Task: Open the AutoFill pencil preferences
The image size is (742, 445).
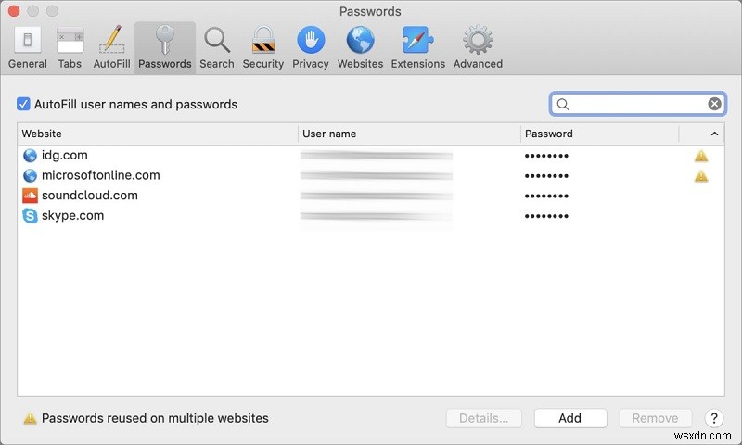Action: (x=111, y=48)
